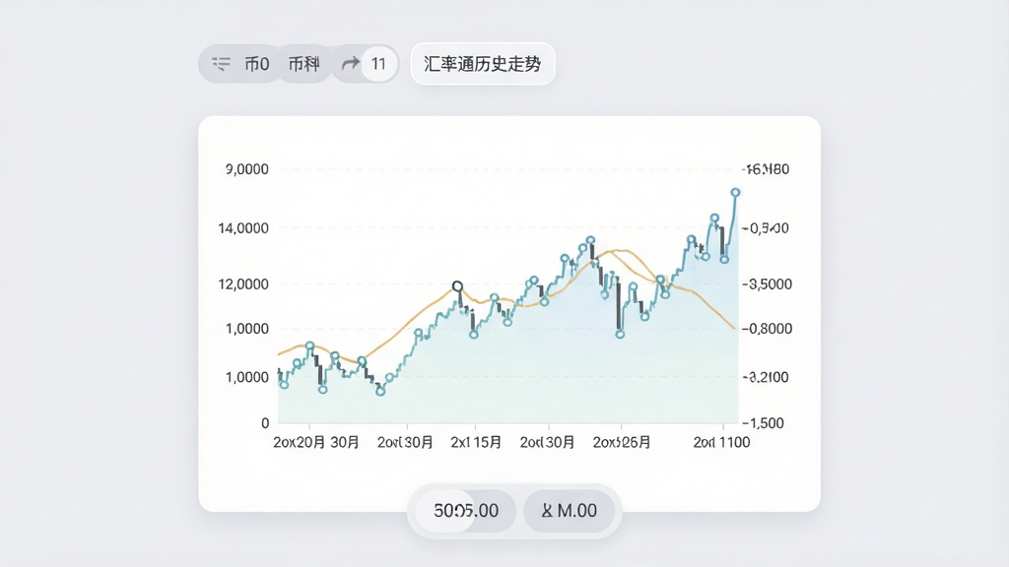This screenshot has width=1009, height=567.
Task: Select the 币0 pill
Action: pos(257,64)
